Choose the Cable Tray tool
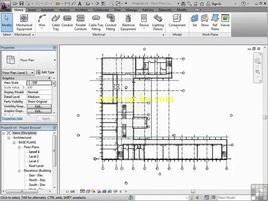268x201 pixels. click(x=55, y=22)
